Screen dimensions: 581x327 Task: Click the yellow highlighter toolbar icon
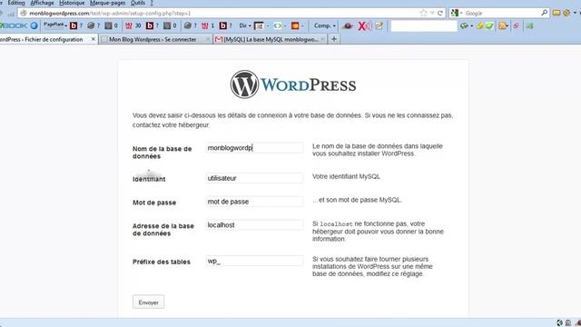pos(480,25)
